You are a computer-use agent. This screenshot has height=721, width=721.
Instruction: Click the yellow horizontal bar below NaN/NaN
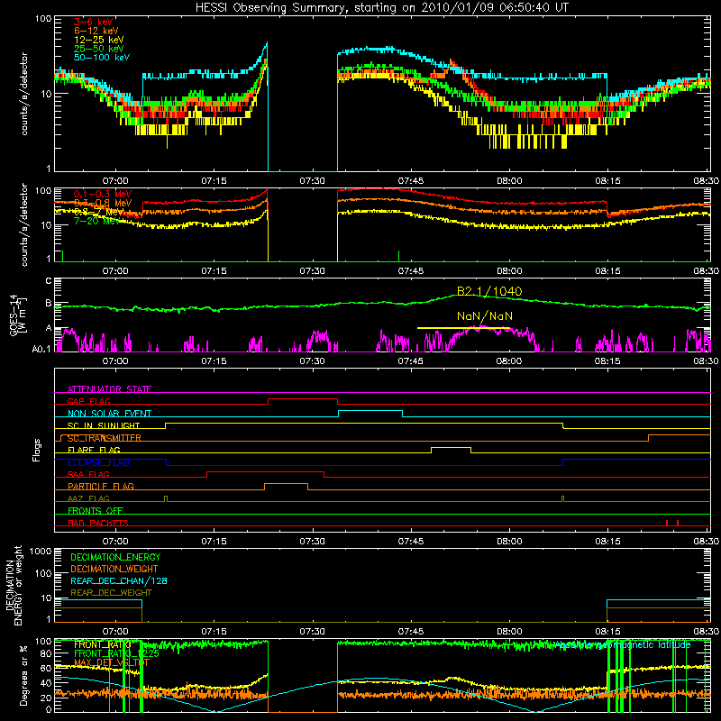click(463, 328)
